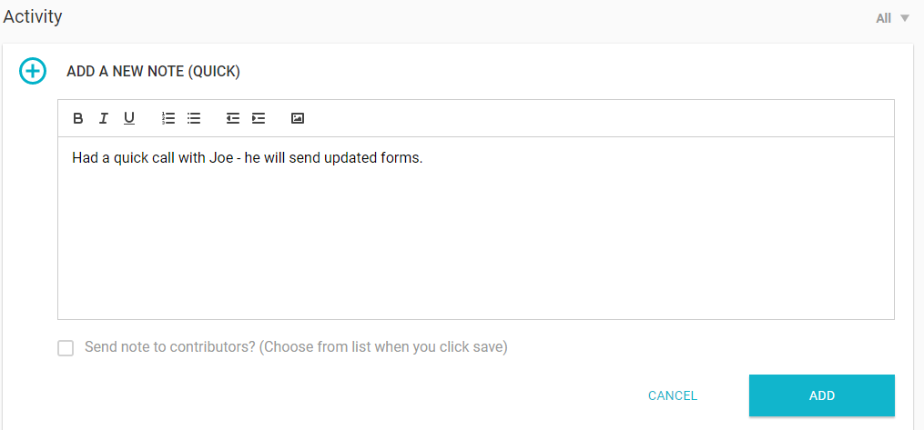Insert a bulleted list in the note
The width and height of the screenshot is (924, 430).
[194, 118]
